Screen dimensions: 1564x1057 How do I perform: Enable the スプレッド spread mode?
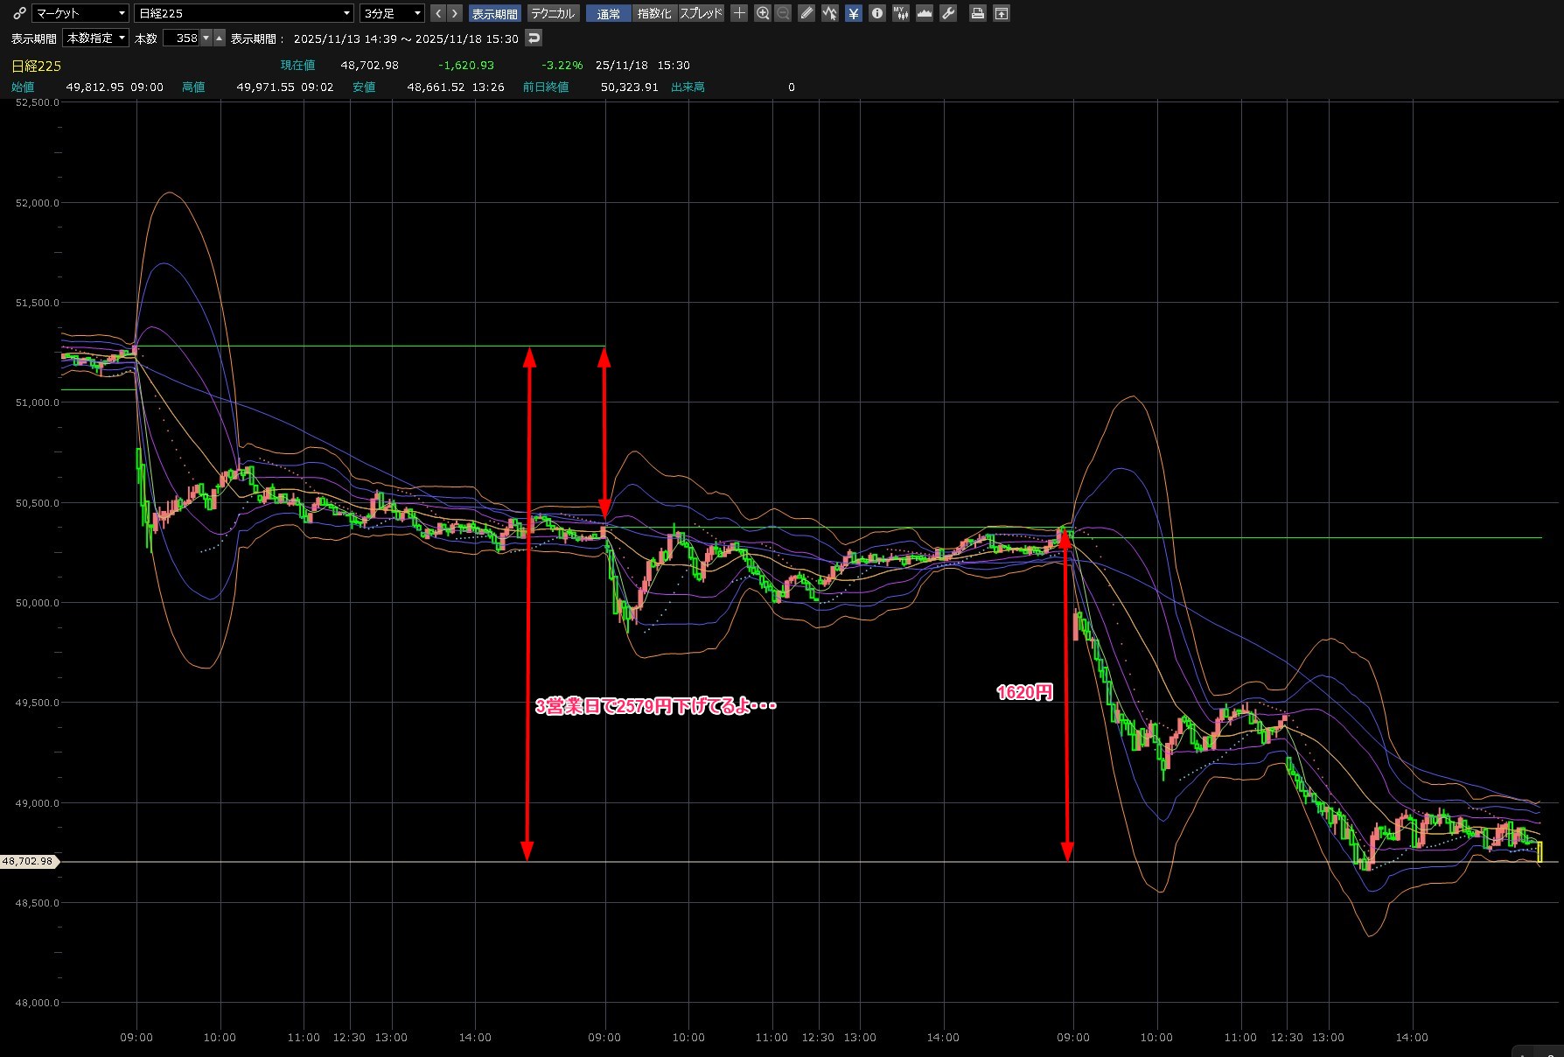[x=702, y=13]
